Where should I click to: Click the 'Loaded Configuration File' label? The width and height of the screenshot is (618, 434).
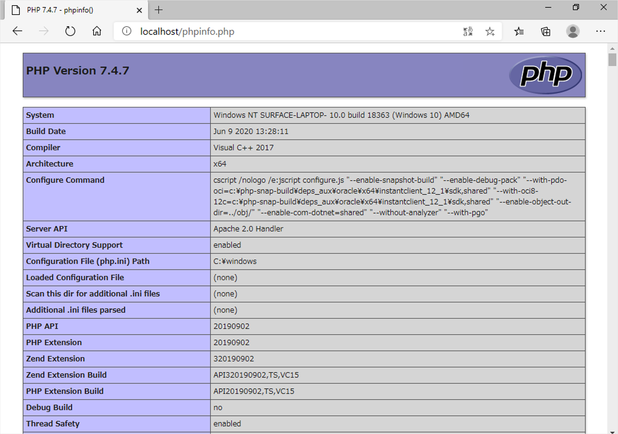coord(75,278)
